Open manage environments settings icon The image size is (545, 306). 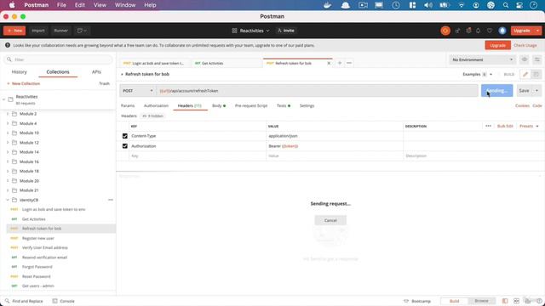tap(537, 59)
